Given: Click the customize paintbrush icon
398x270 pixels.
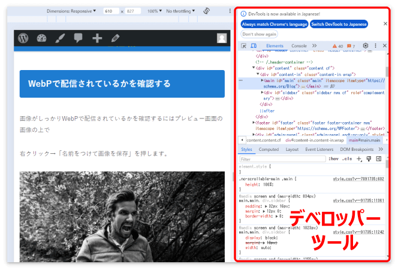Looking at the screenshot, I should (60, 38).
